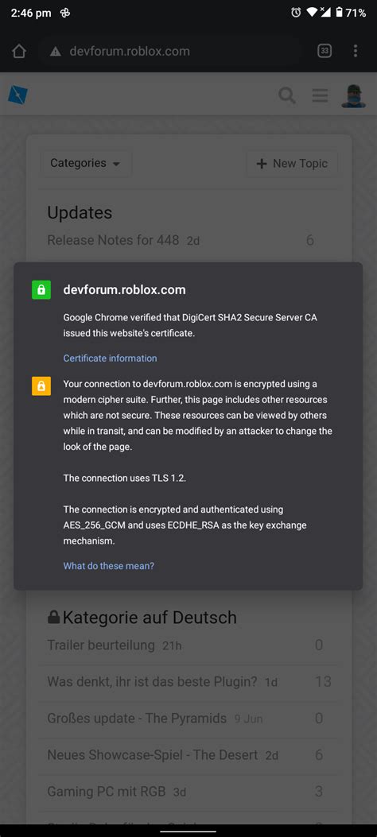
Task: Open the tab switcher showing 33 tabs
Action: (325, 51)
